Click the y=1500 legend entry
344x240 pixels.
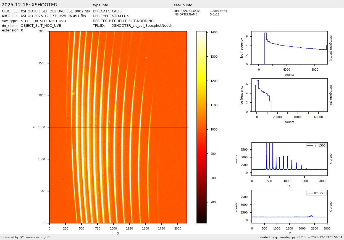click(x=316, y=146)
